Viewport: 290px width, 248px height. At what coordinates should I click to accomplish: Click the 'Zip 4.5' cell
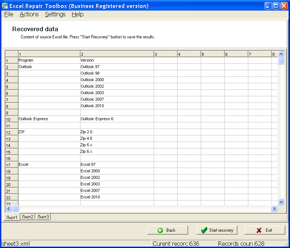coord(117,139)
